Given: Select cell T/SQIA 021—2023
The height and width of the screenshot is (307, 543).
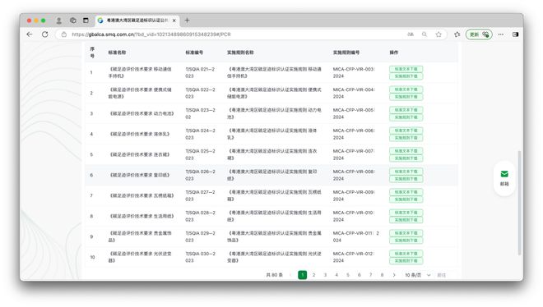Looking at the screenshot, I should (200, 72).
